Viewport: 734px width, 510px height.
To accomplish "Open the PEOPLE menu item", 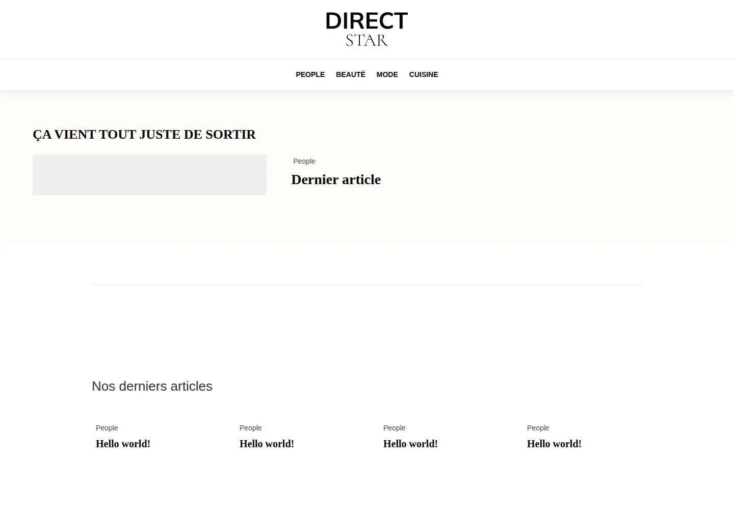I will tap(310, 74).
